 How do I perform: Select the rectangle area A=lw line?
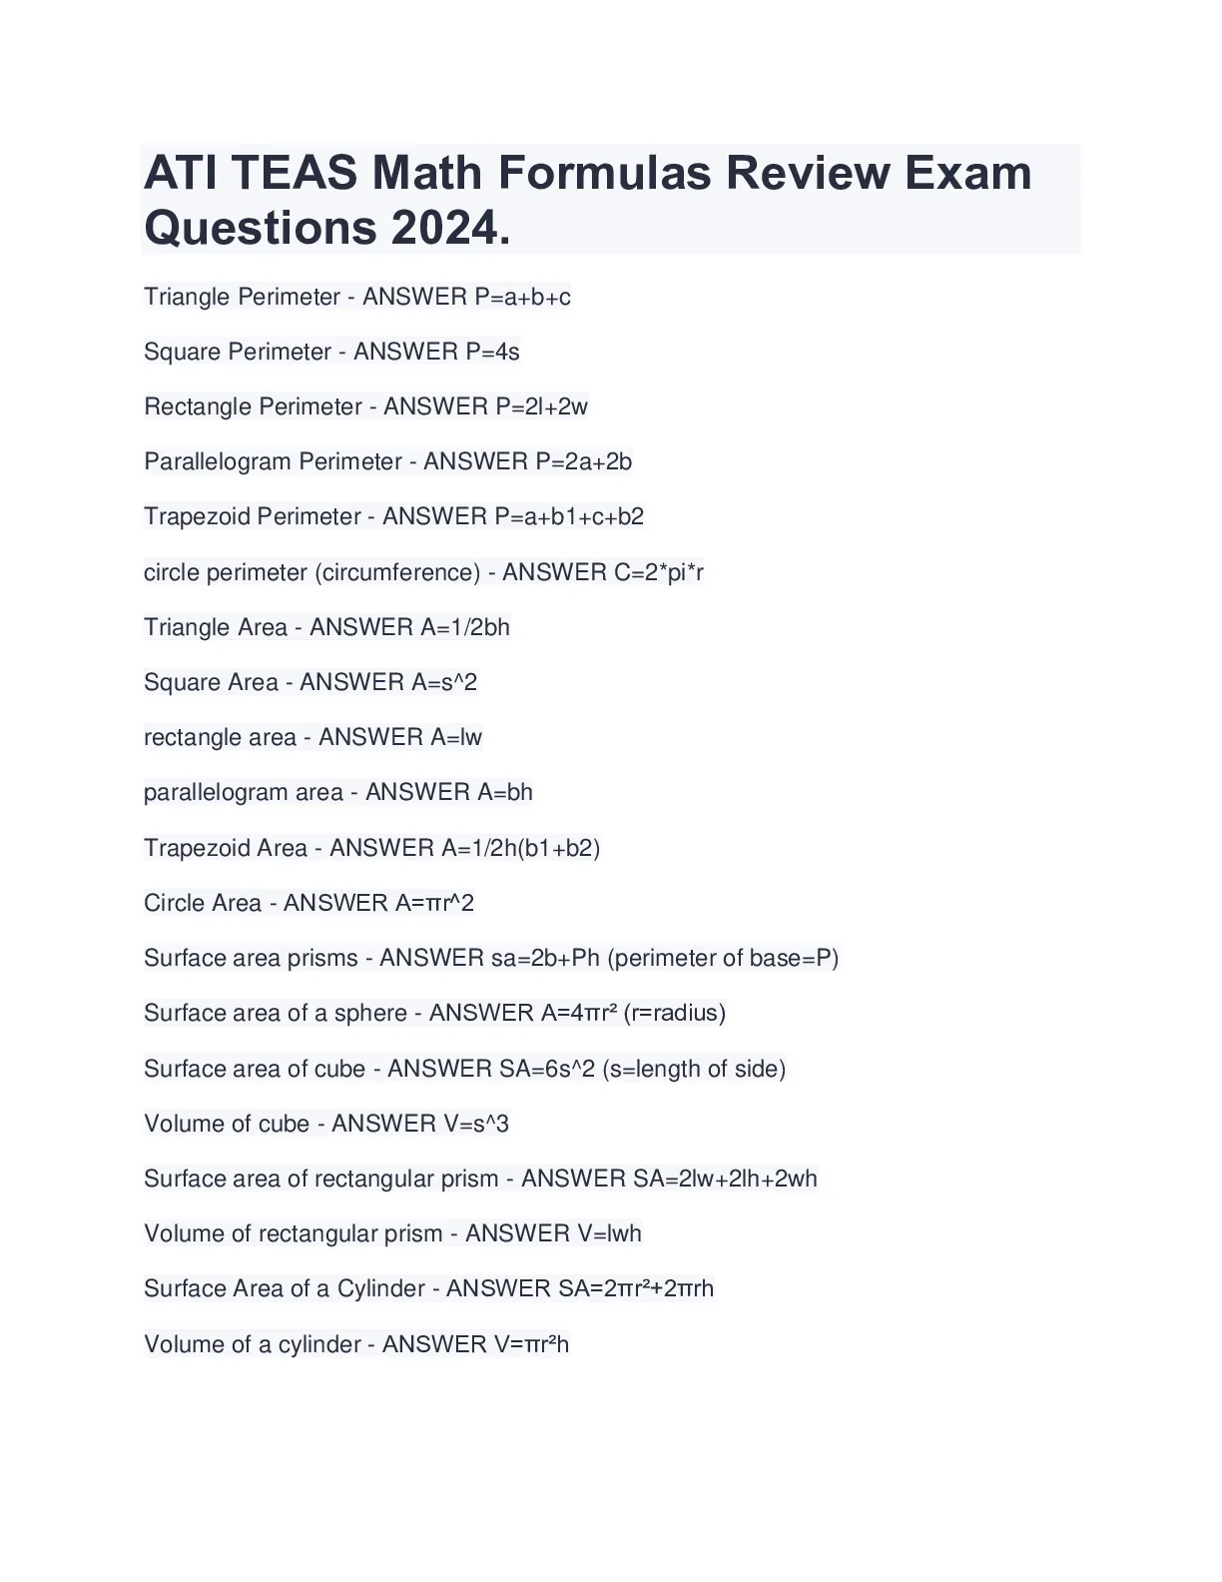pos(313,737)
